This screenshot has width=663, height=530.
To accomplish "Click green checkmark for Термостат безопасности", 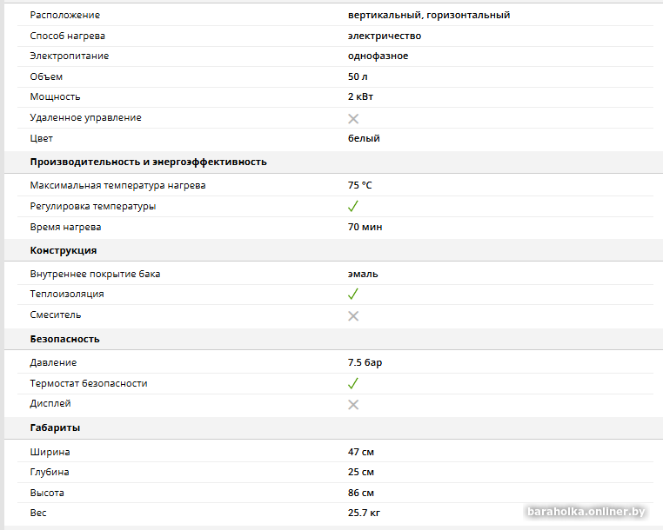I will (x=352, y=383).
